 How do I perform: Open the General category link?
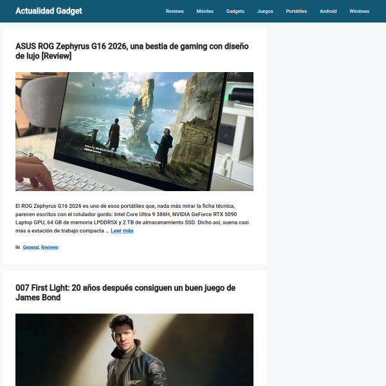31,247
